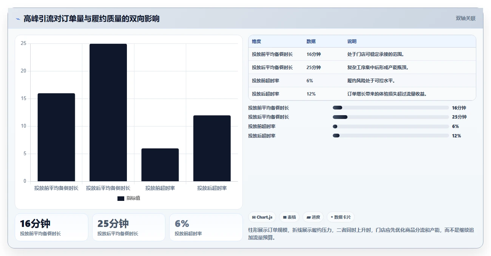Select the 表格 tag

(x=289, y=217)
